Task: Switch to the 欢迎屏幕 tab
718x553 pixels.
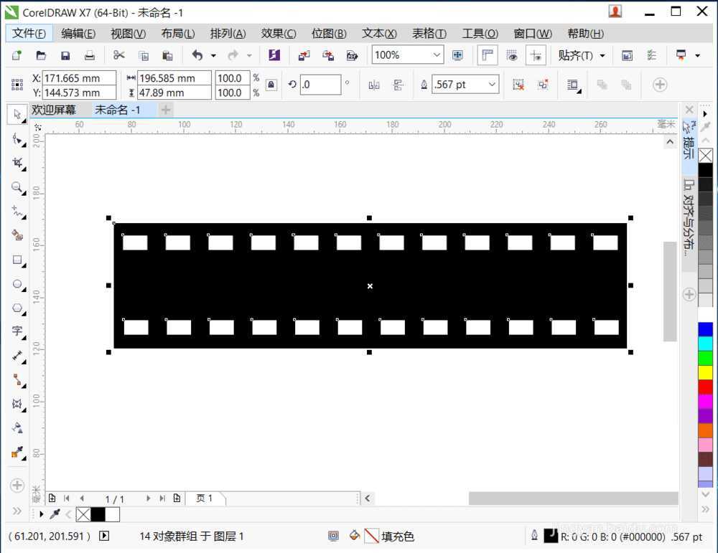Action: [56, 109]
